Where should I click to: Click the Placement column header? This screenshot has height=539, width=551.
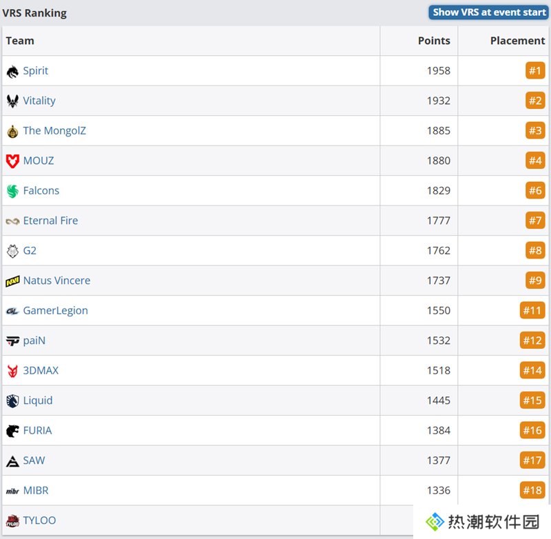(518, 41)
